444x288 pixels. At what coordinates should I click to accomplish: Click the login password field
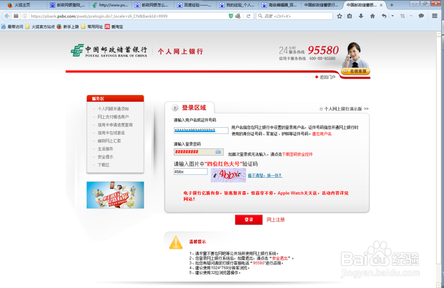click(x=198, y=152)
